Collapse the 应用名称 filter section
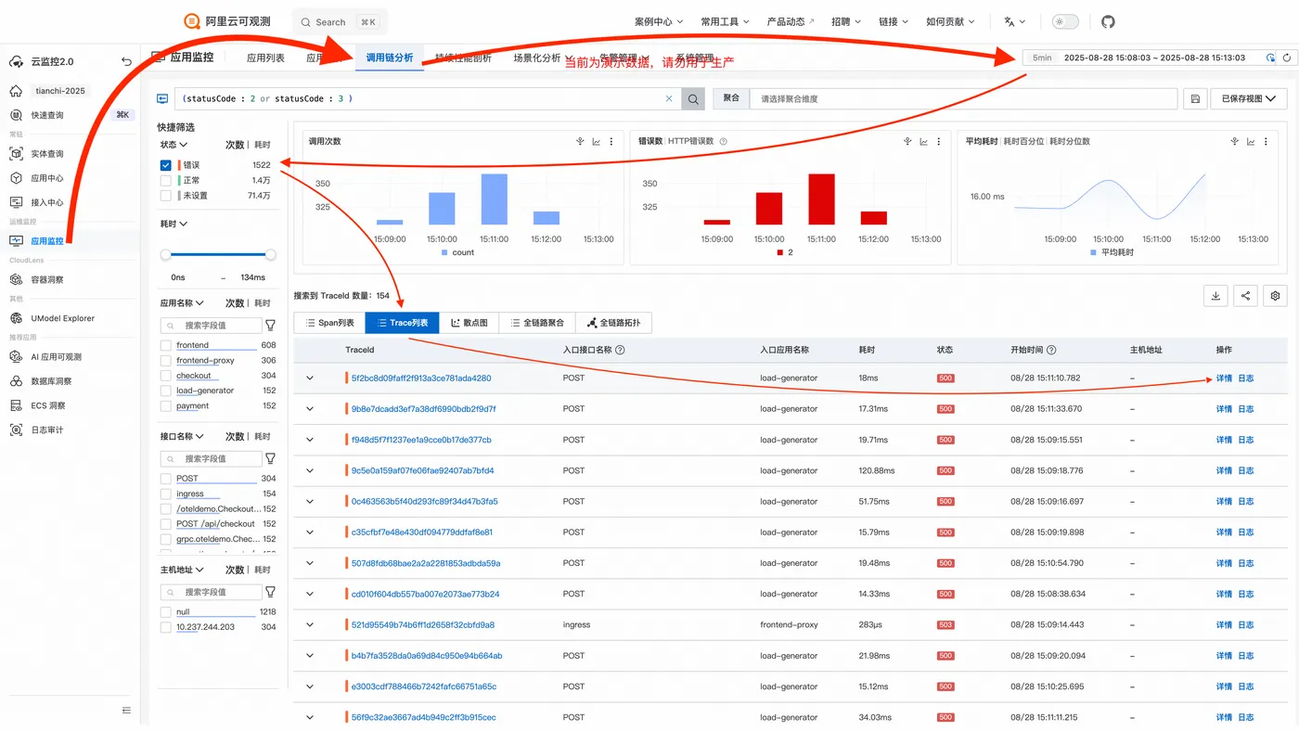 [182, 303]
